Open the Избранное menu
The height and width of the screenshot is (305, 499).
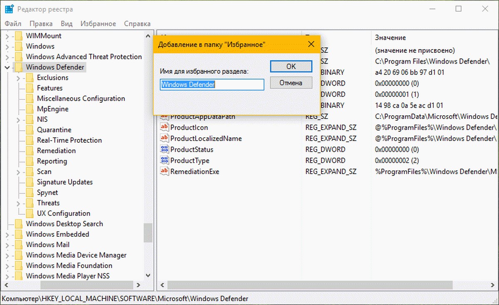98,24
